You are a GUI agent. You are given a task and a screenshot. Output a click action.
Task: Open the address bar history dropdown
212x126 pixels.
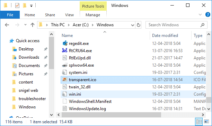(x=133, y=25)
